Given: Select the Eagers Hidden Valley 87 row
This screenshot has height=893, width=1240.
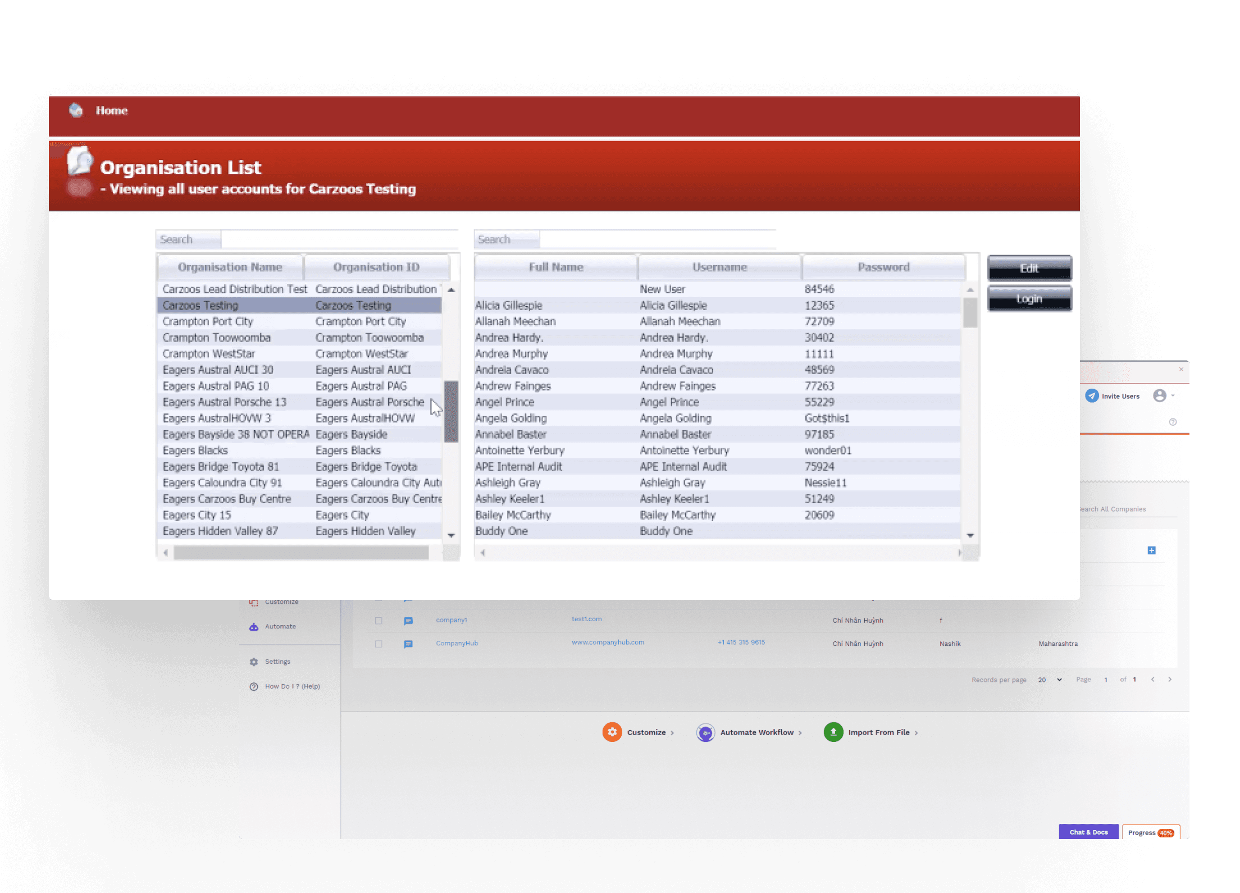Looking at the screenshot, I should tap(299, 531).
